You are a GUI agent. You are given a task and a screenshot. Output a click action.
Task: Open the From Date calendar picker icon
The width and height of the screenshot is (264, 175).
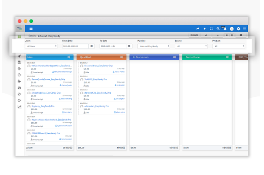point(92,46)
